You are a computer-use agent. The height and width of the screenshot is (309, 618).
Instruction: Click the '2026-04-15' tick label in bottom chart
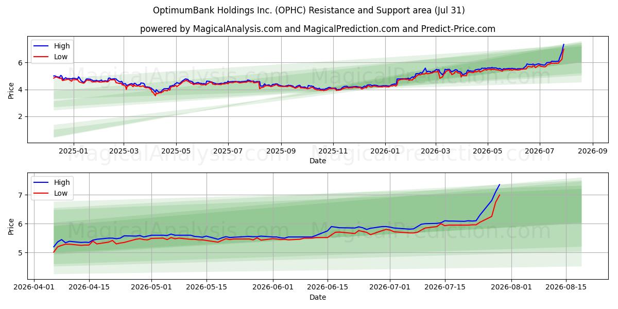pyautogui.click(x=89, y=288)
